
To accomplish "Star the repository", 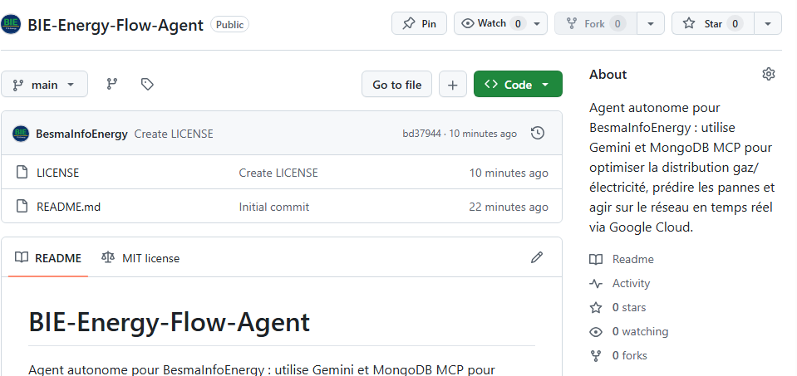I will click(712, 23).
